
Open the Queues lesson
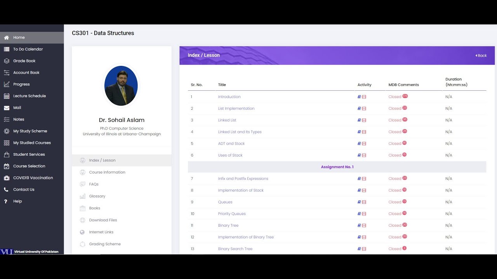point(225,202)
